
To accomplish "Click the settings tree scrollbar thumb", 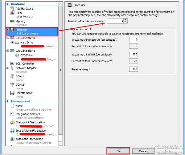I will point(60,70).
